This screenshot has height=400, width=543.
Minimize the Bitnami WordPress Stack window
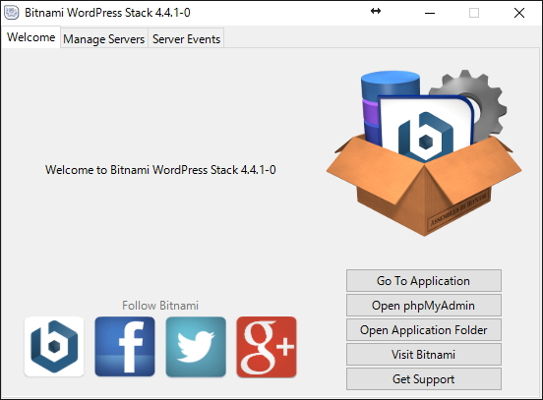(430, 13)
